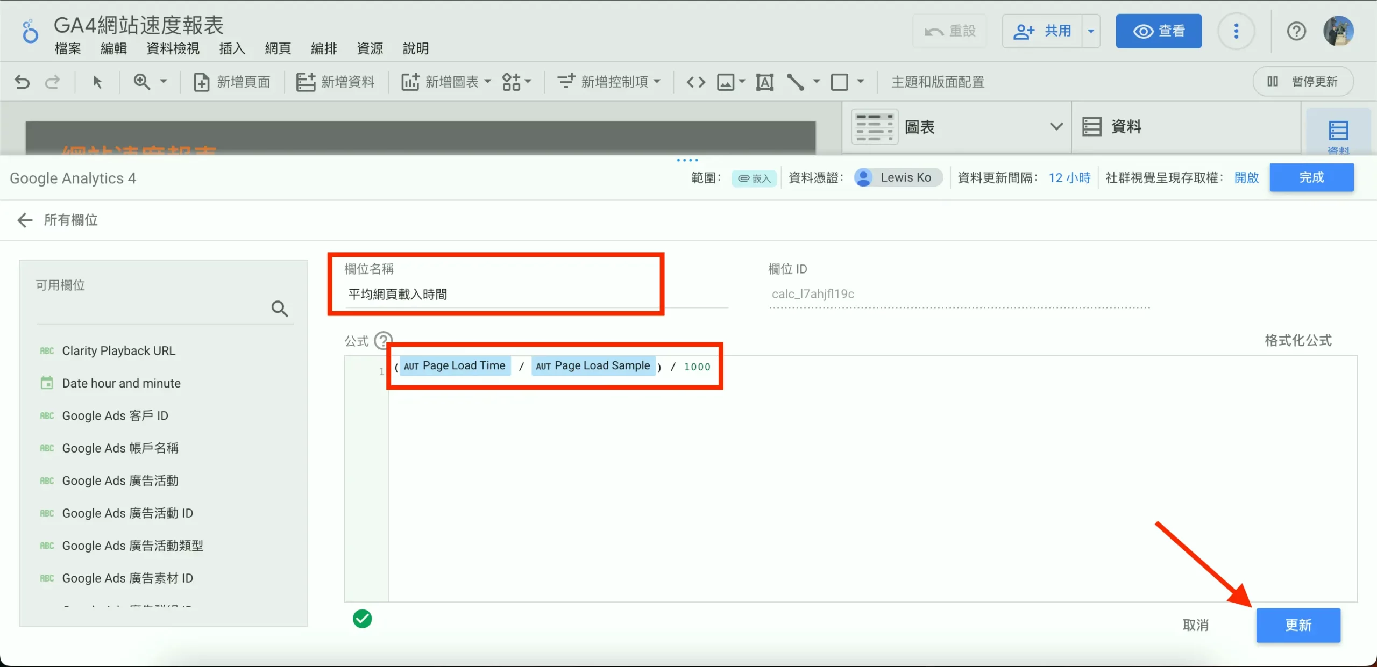Image resolution: width=1377 pixels, height=667 pixels.
Task: Click the redo arrow icon
Action: (52, 82)
